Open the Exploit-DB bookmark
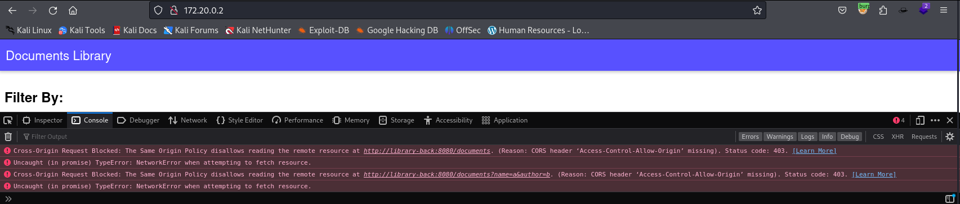 coord(323,30)
